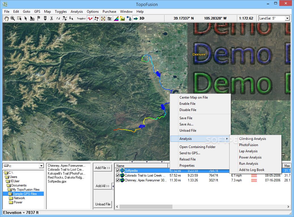Click the globe icon beside Softpedia
The height and width of the screenshot is (217, 294).
(x=122, y=171)
